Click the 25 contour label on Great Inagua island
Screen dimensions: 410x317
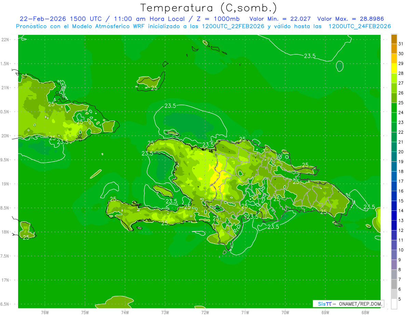pyautogui.click(x=154, y=88)
